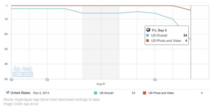Toggle the US-Photo and Video legend series
Screen dimensions: 211x107
161,93
